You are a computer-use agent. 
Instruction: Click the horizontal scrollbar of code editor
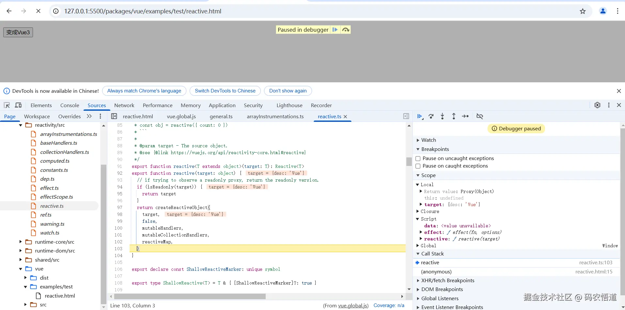[190, 296]
